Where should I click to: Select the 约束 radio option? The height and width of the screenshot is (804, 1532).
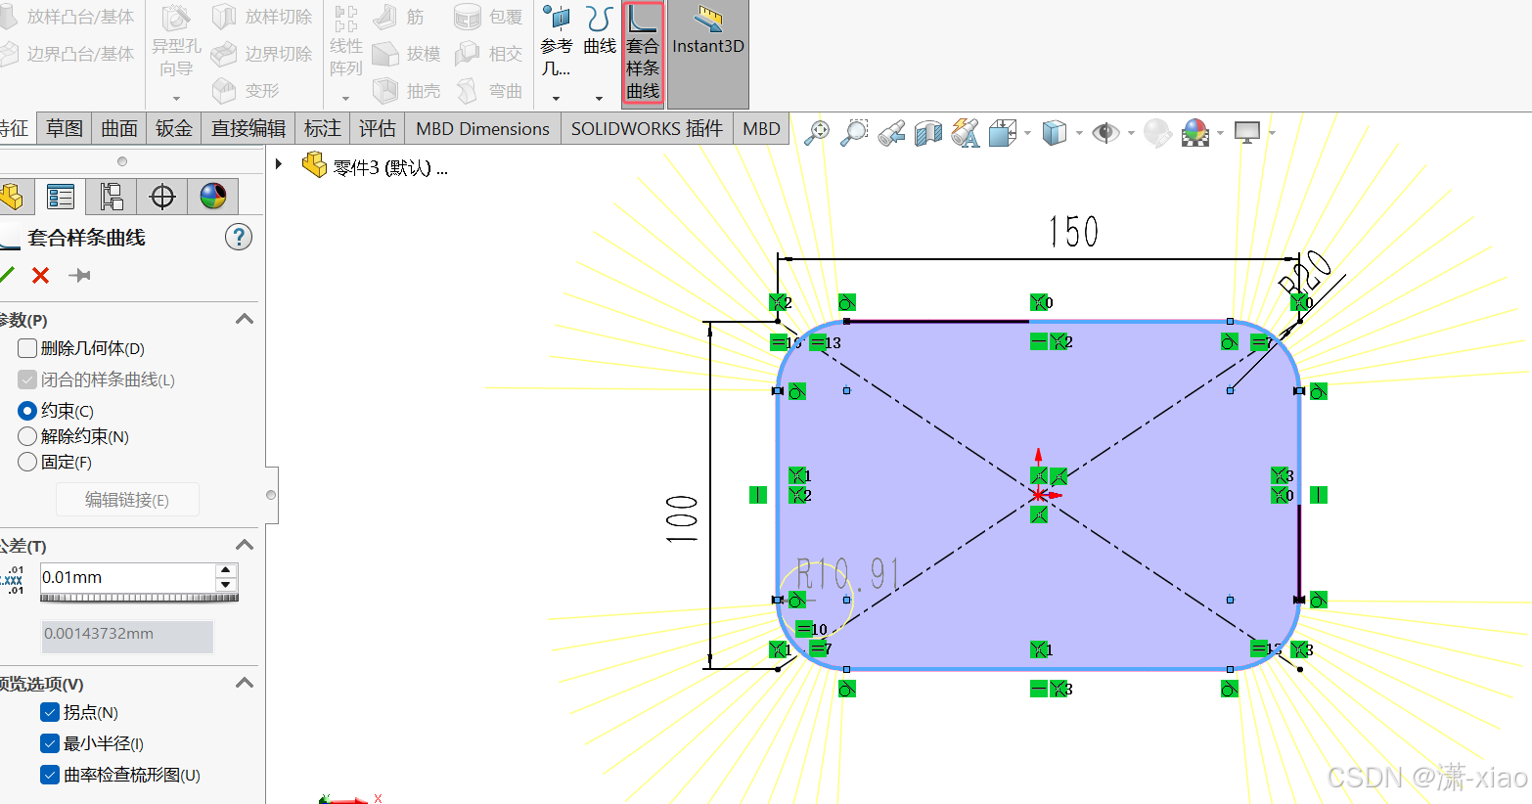[27, 411]
